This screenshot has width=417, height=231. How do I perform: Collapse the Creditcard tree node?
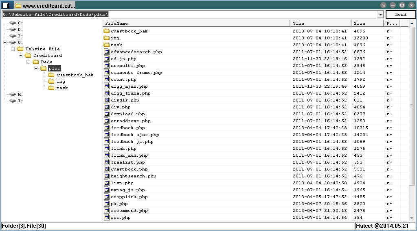pos(20,56)
